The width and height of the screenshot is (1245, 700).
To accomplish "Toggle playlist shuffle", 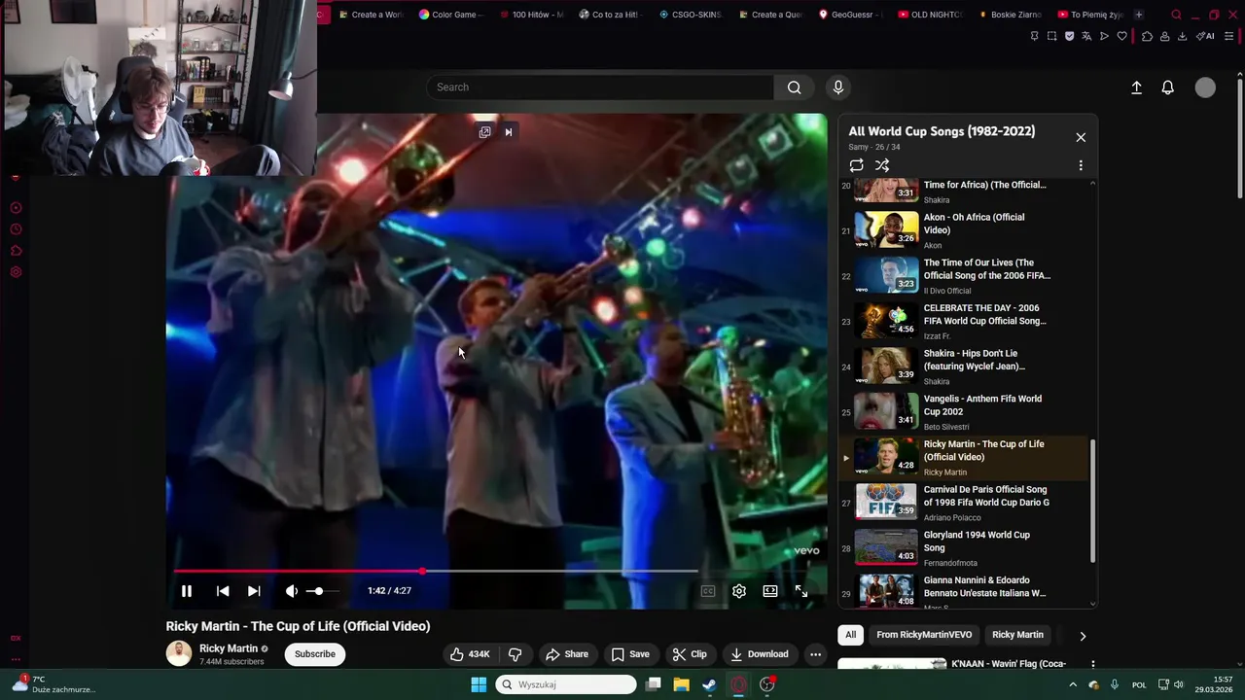I will [x=882, y=165].
